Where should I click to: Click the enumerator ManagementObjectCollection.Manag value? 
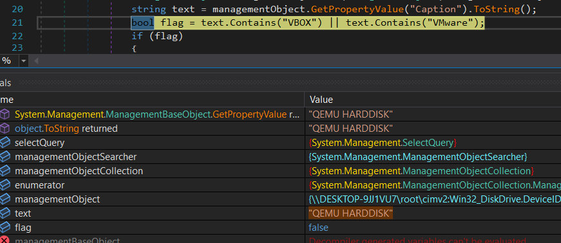tap(435, 185)
